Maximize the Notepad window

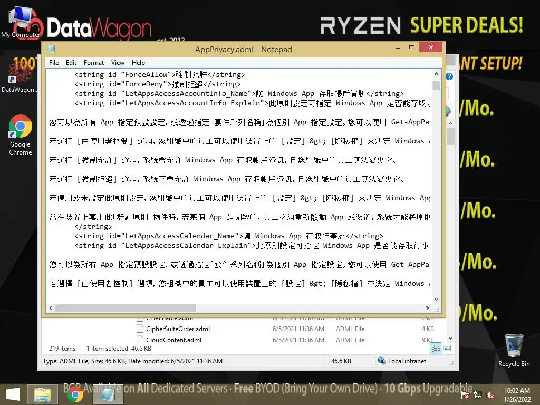point(411,47)
